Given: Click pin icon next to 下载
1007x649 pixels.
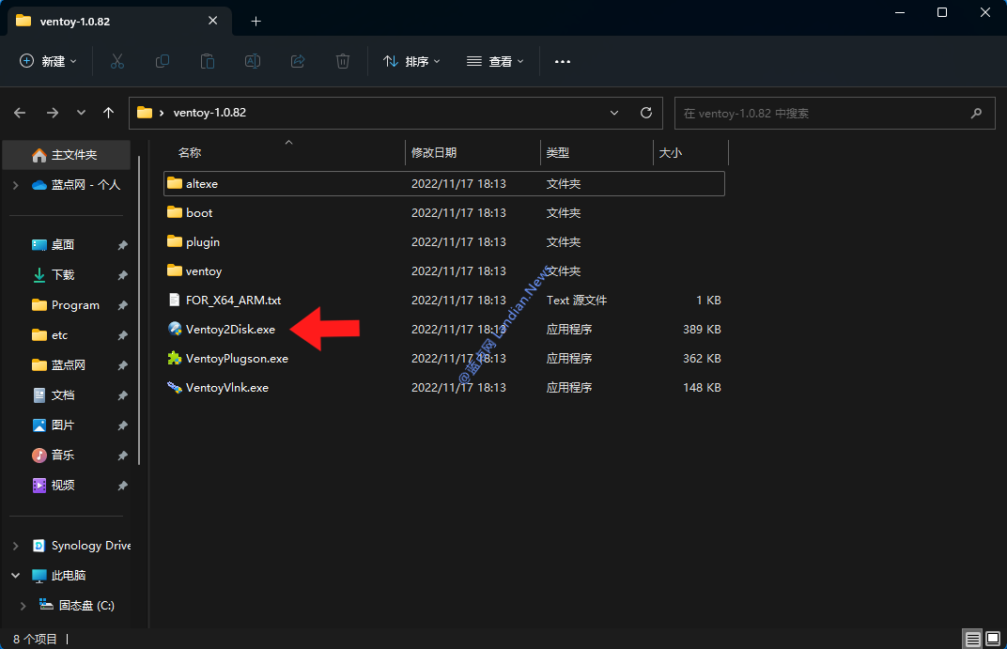Looking at the screenshot, I should click(x=122, y=275).
